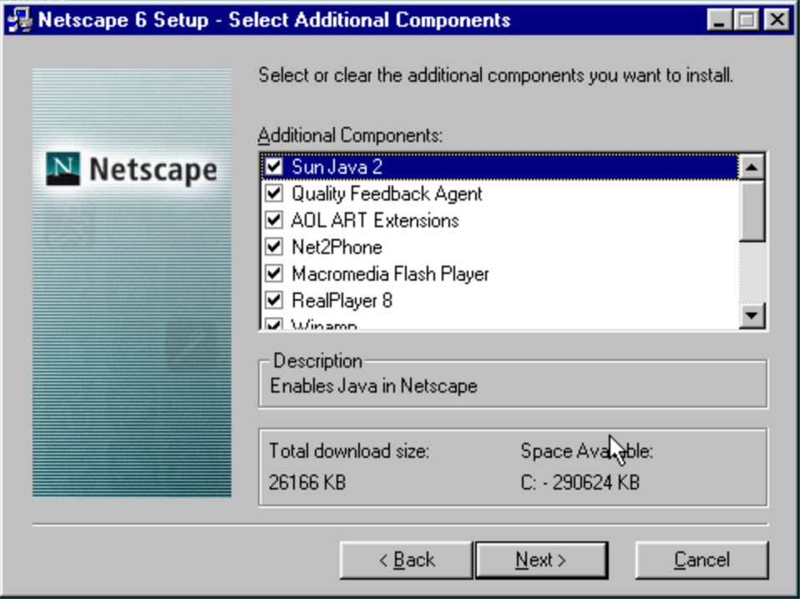Minimize the Netscape 6 Setup window
The width and height of the screenshot is (800, 599).
719,20
